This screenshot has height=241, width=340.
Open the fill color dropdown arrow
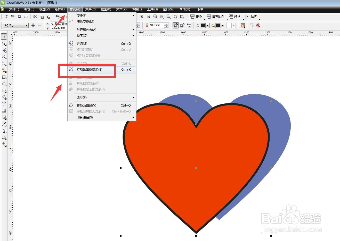coord(223,25)
